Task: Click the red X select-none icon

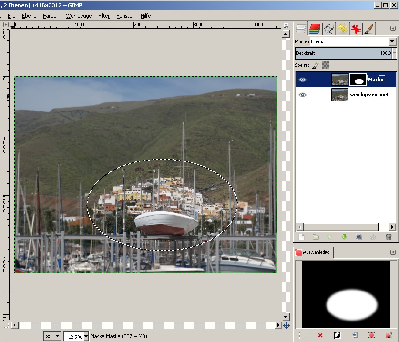Action: pyautogui.click(x=320, y=335)
